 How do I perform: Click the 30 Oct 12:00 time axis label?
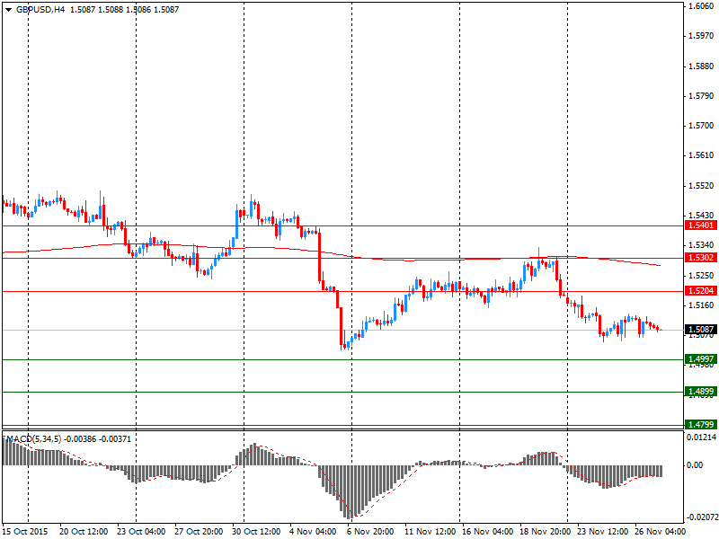[256, 532]
